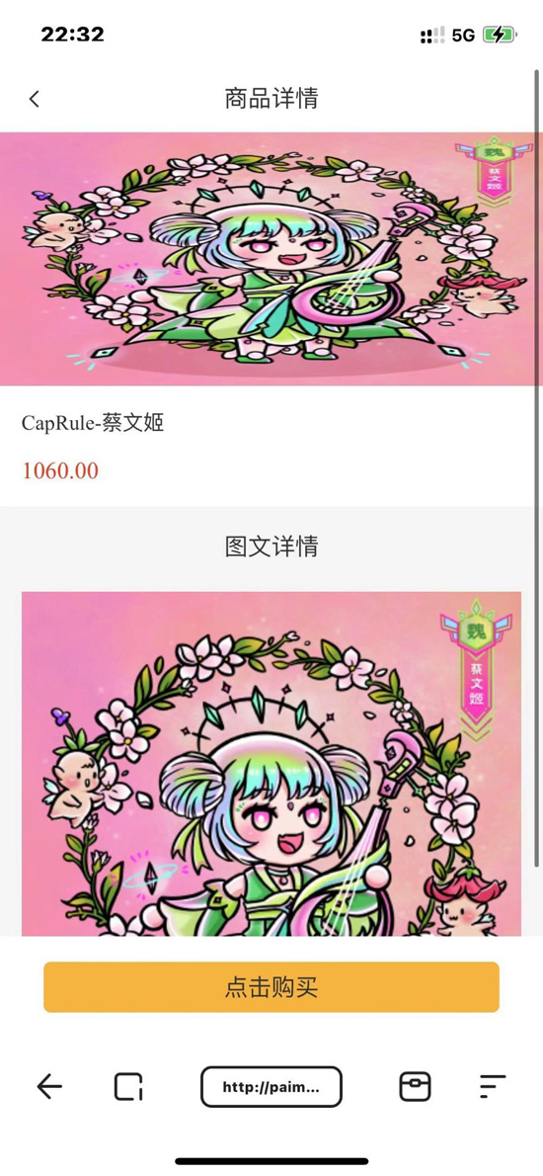This screenshot has height=1176, width=543.
Task: Open the browser toolbox icon
Action: pos(415,1086)
